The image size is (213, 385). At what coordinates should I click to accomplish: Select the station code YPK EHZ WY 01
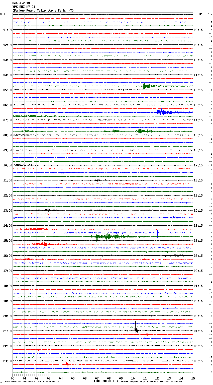[24, 7]
